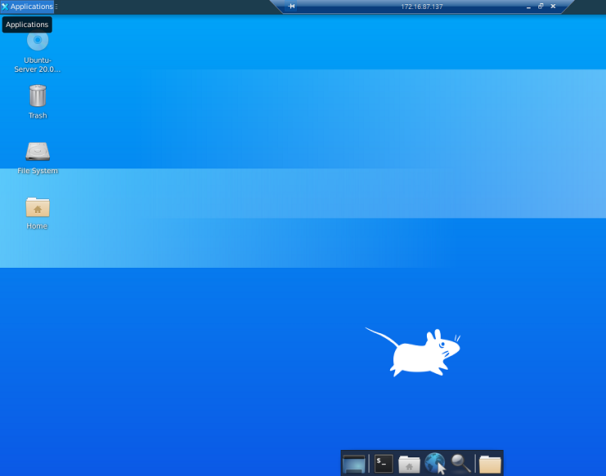
Task: Launch the Terminal emulator from the dock
Action: click(384, 463)
